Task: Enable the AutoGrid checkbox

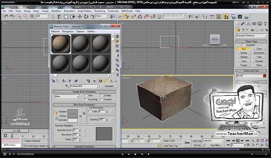Action: point(243,45)
